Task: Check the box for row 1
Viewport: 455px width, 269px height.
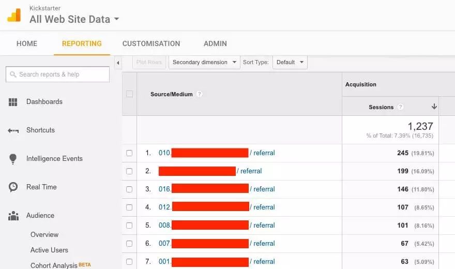Action: tap(129, 153)
